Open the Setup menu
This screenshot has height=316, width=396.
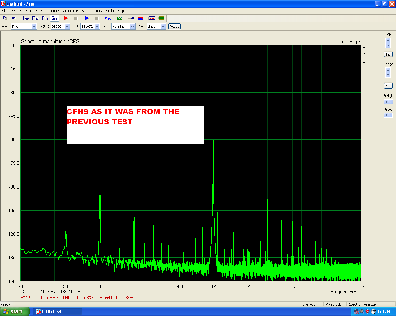[86, 11]
